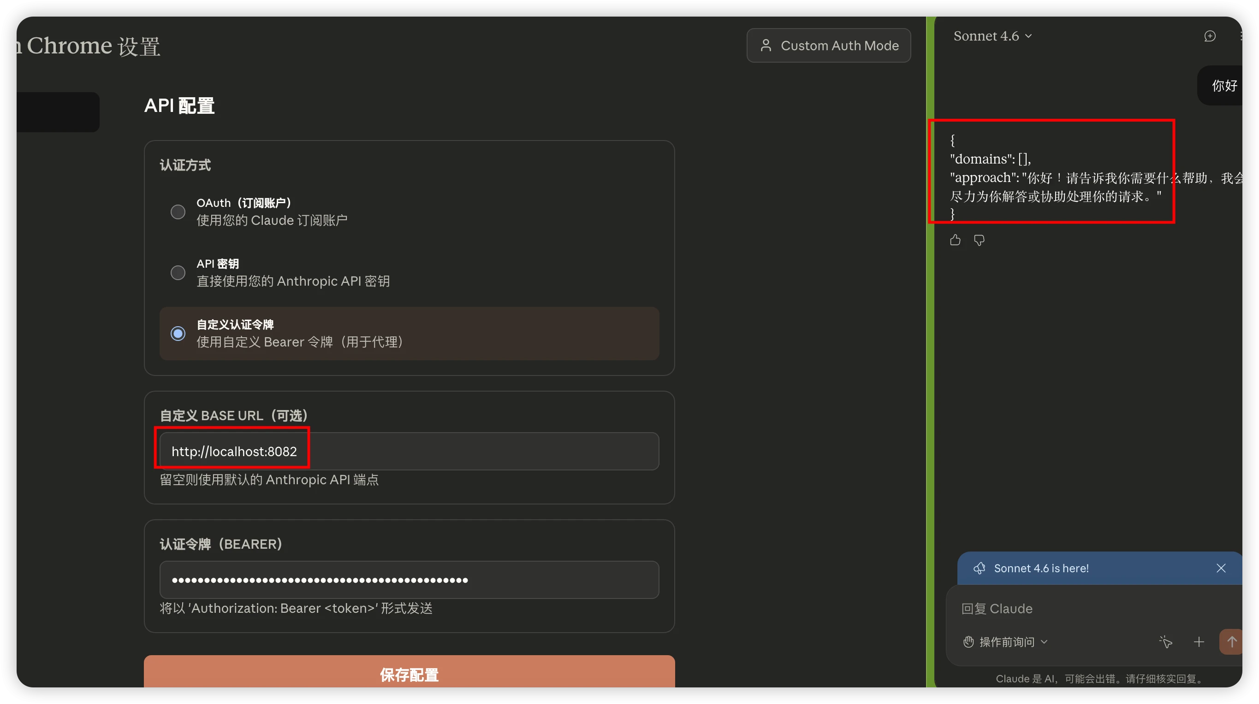
Task: Click the API 配置 heading
Action: pyautogui.click(x=179, y=106)
